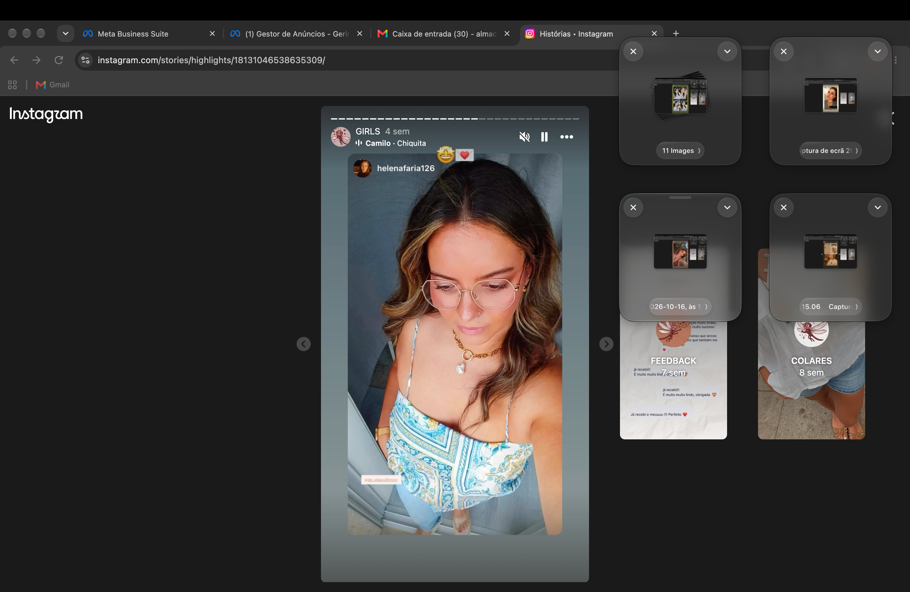Viewport: 910px width, 592px height.
Task: Open the FEEDBACK highlight preview
Action: coord(673,381)
